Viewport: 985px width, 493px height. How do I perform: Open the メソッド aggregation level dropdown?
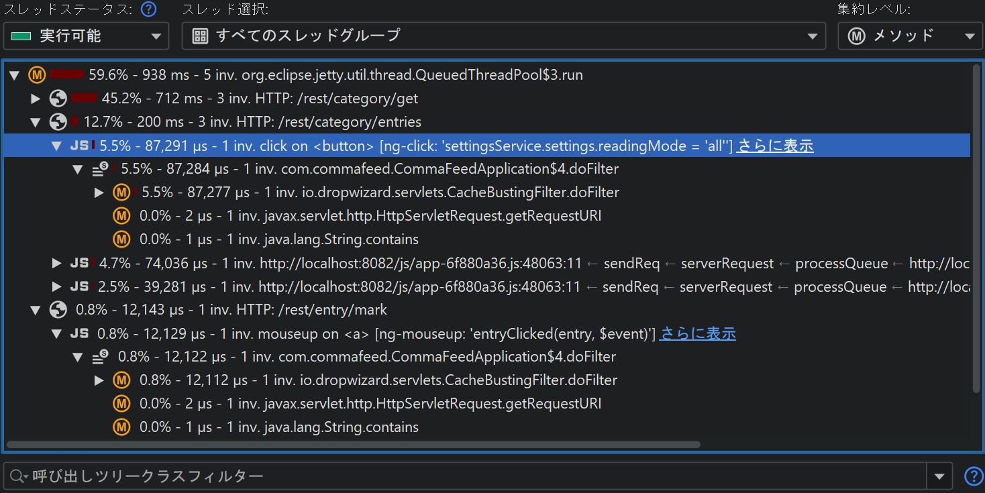911,36
